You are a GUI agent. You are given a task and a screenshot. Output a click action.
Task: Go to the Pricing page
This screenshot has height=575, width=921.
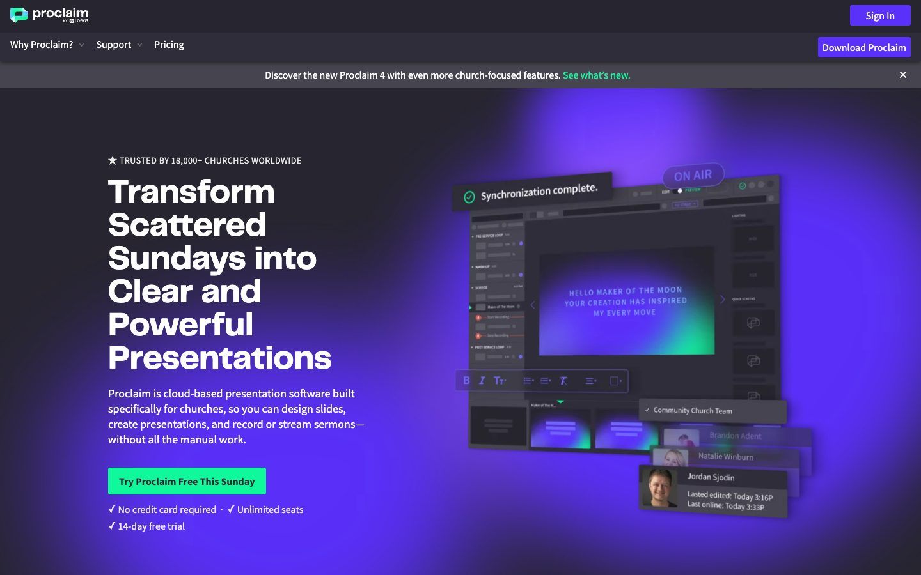pos(169,45)
